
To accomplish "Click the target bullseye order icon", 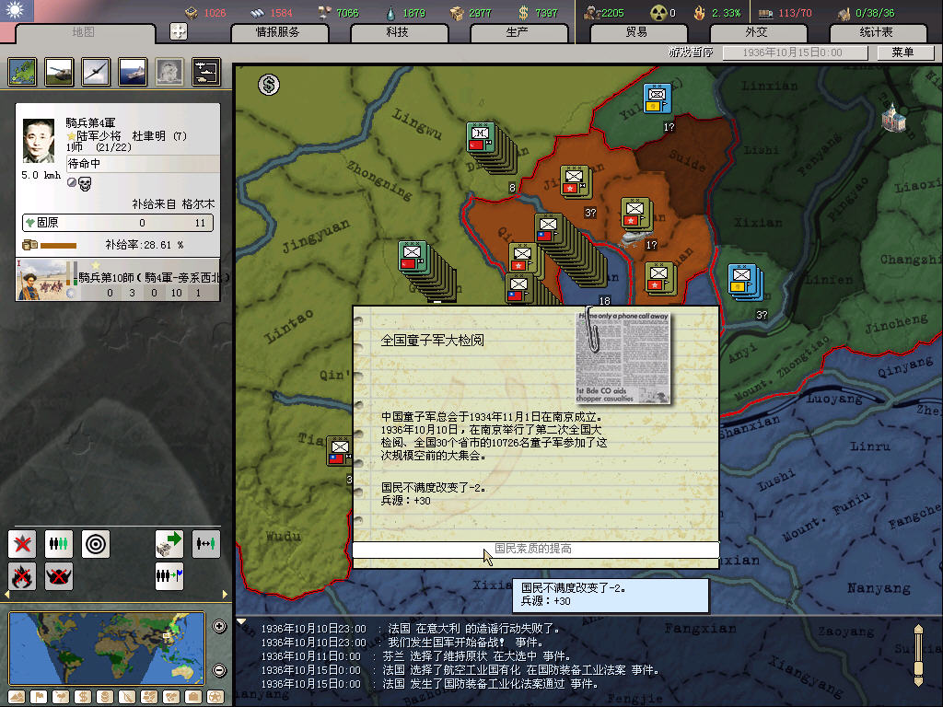I will click(96, 544).
